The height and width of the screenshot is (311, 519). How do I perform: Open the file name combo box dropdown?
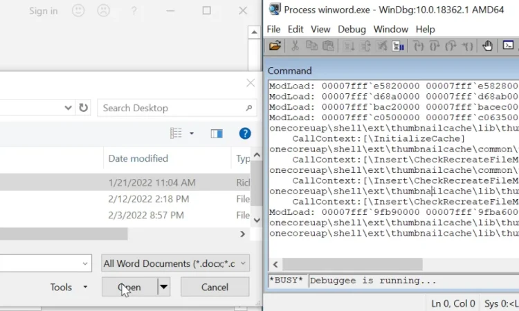click(85, 263)
